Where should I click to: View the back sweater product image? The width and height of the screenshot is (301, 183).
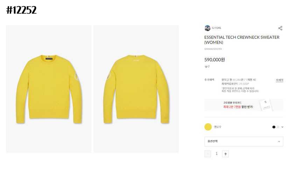[136, 89]
